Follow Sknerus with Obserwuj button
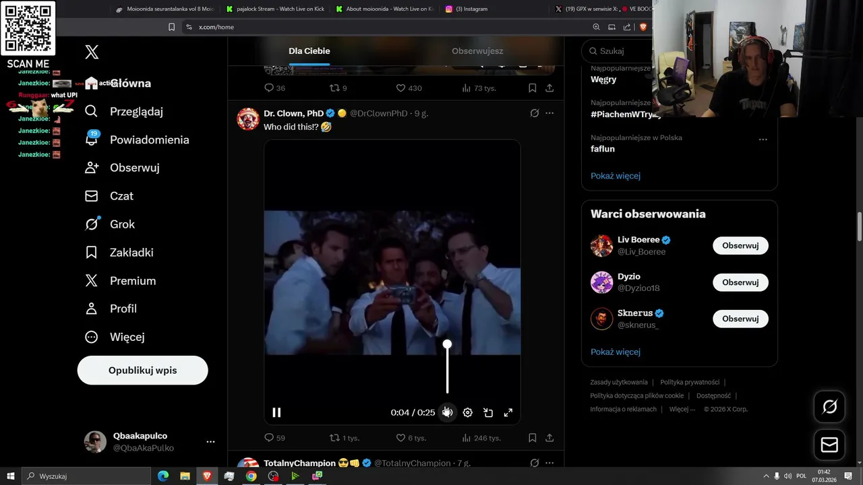The image size is (863, 485). coord(740,319)
